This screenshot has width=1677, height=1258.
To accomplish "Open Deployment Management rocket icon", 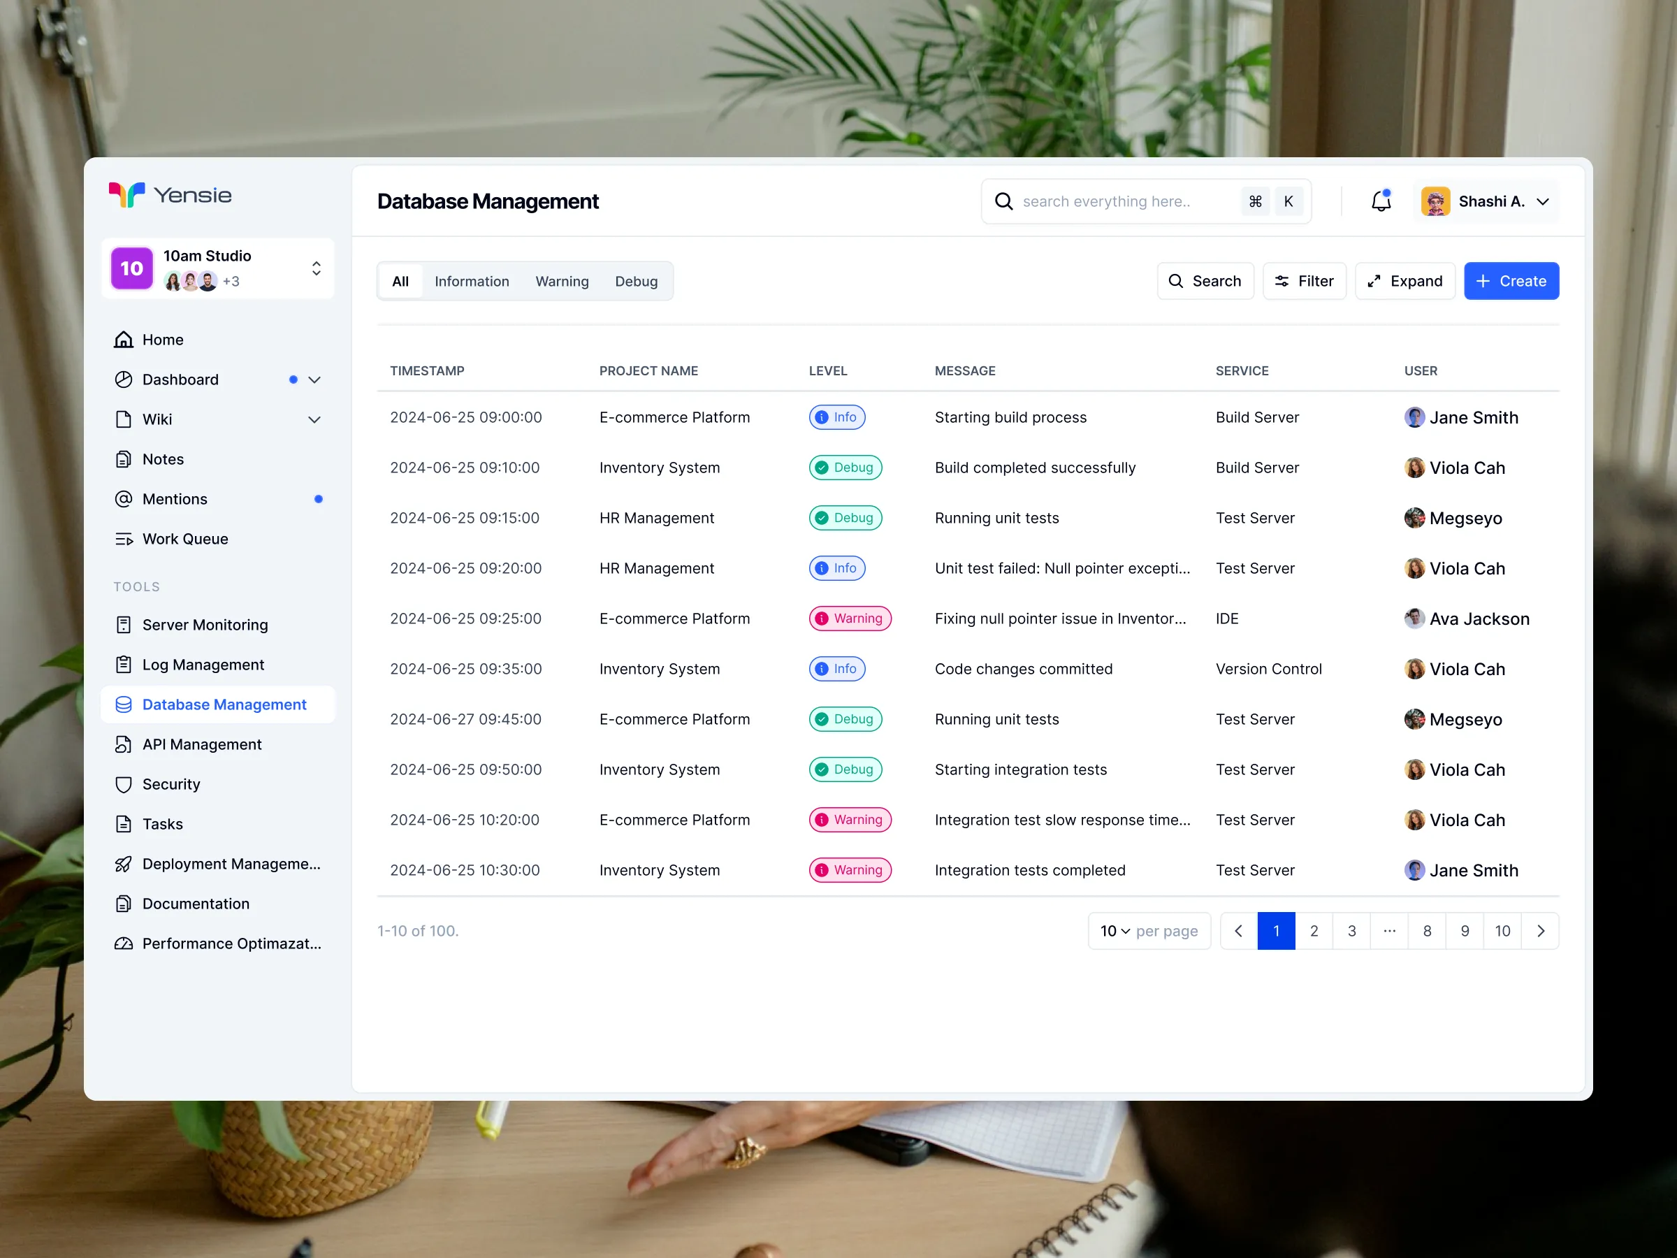I will (124, 864).
